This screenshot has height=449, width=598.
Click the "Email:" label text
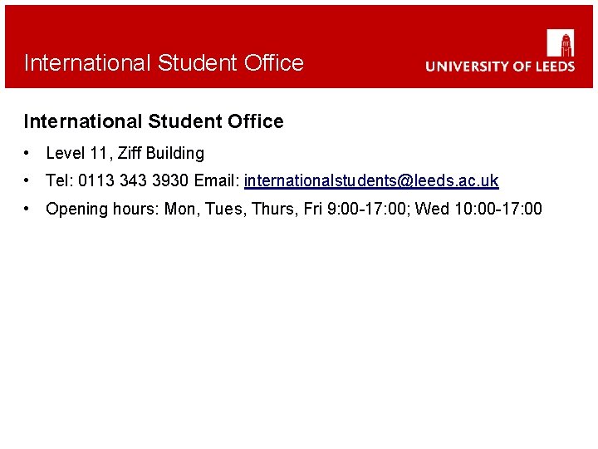[x=217, y=180]
